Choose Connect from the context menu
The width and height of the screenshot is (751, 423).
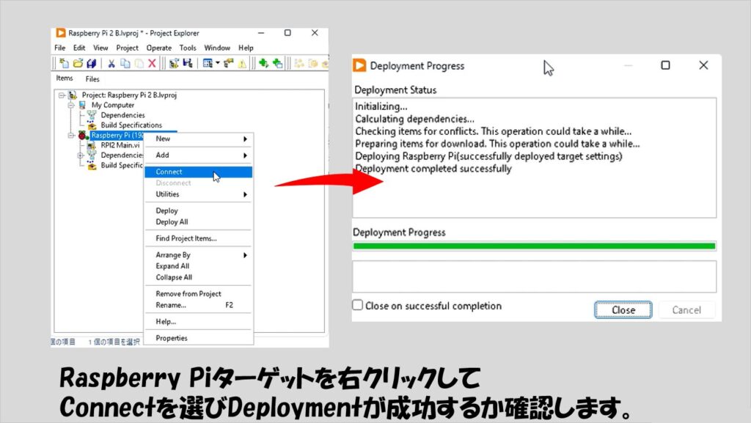[199, 172]
